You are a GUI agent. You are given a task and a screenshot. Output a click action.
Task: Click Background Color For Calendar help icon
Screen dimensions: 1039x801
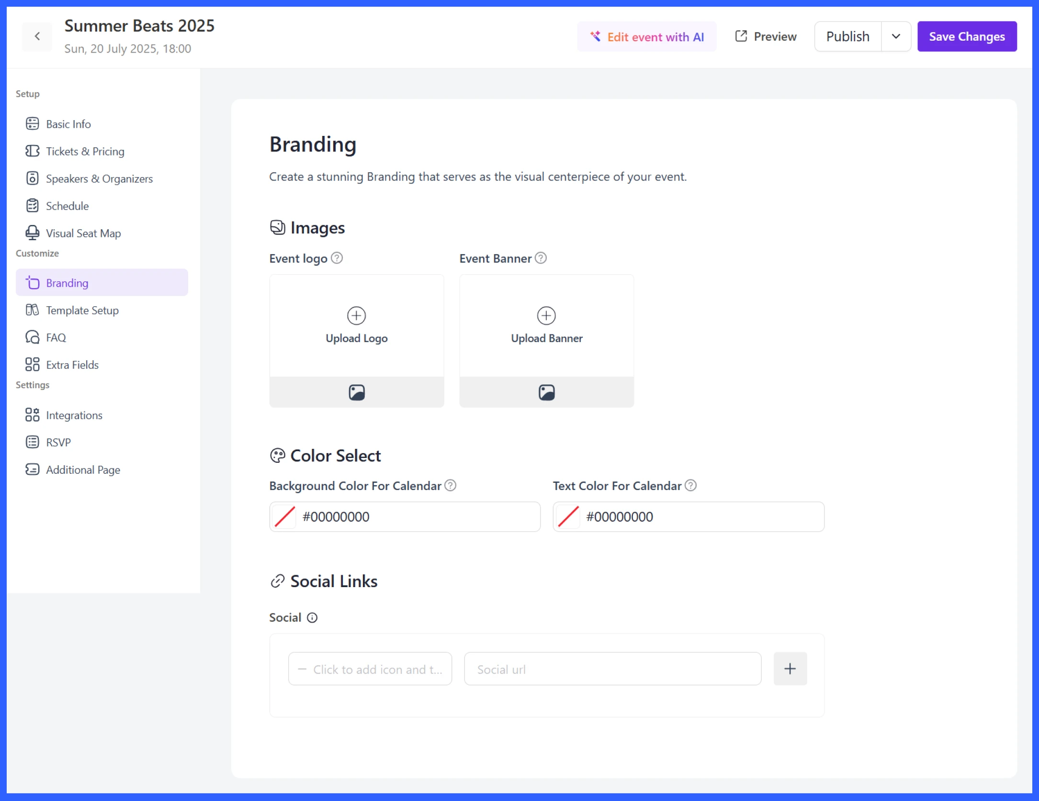pos(451,486)
